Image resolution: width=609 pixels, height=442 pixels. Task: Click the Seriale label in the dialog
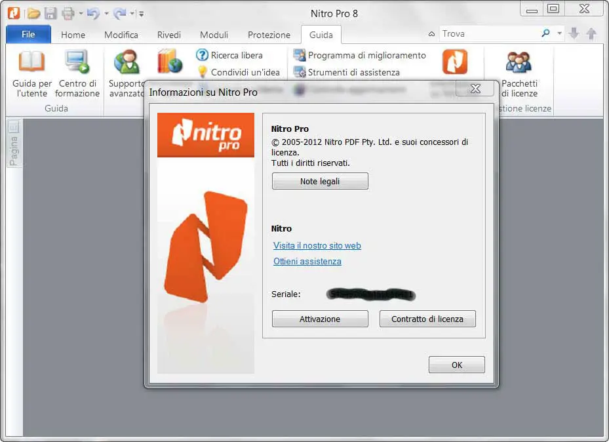click(x=286, y=294)
